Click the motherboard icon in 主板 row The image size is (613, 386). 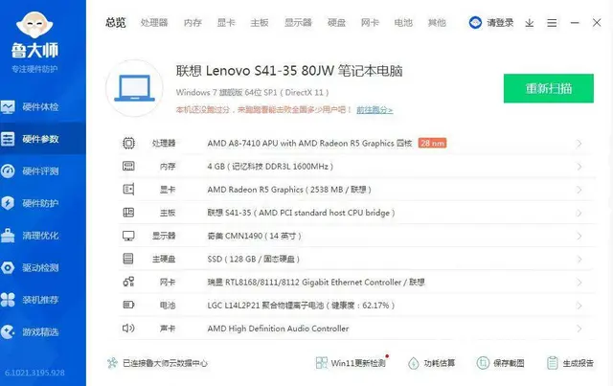click(128, 213)
